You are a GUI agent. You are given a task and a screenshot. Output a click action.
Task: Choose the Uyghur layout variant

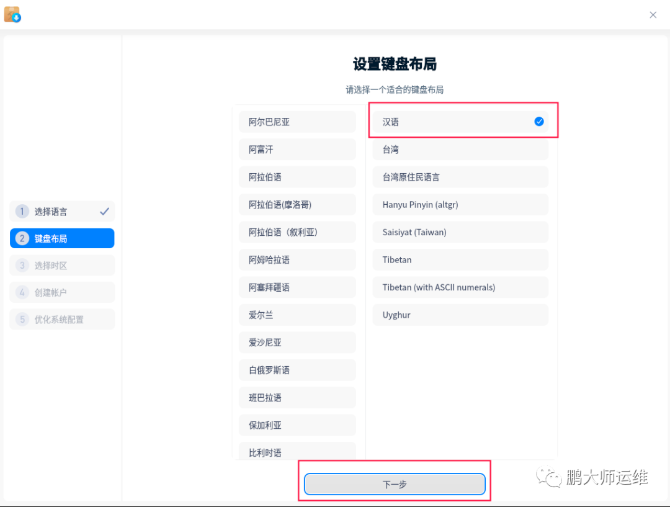(x=460, y=315)
